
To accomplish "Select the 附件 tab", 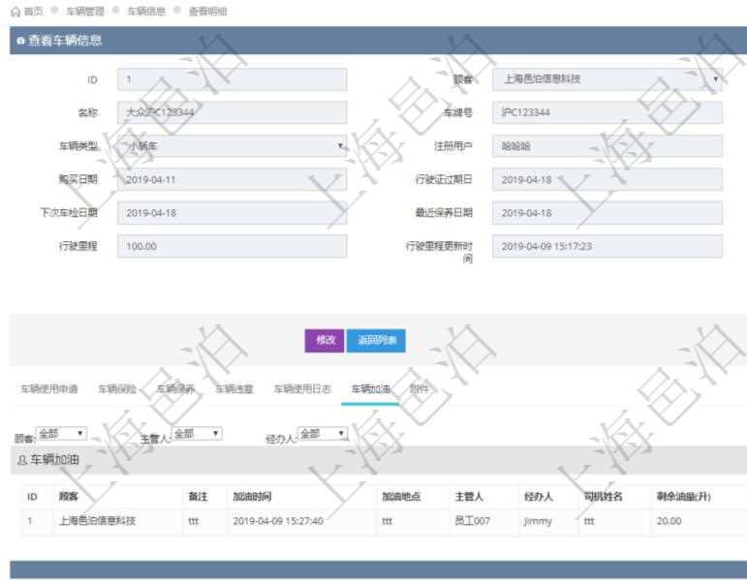I will tap(420, 389).
